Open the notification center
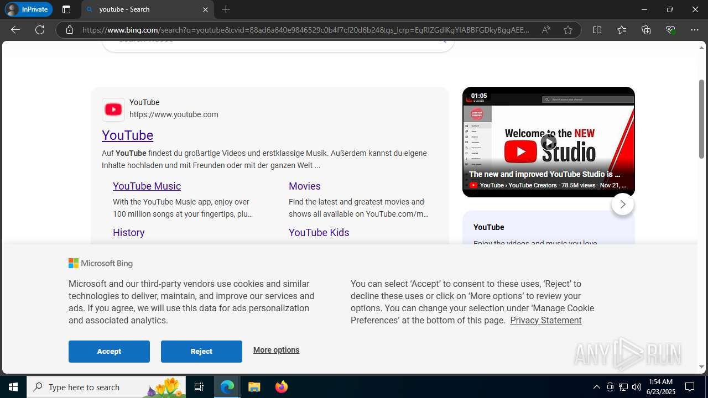The image size is (708, 398). (690, 387)
